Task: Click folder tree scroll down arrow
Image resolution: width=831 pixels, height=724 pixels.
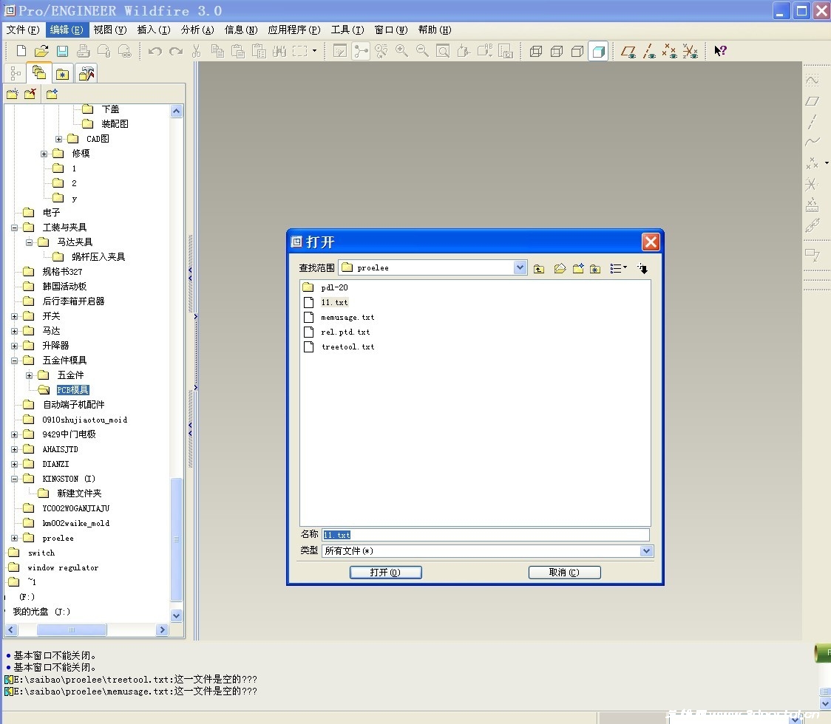Action: click(177, 615)
